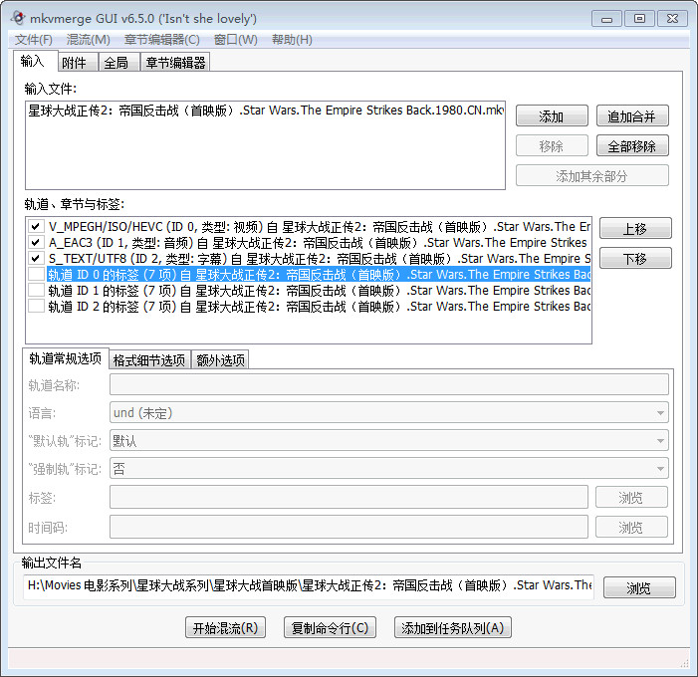Open the 语言 language dropdown
Image resolution: width=698 pixels, height=677 pixels.
388,412
